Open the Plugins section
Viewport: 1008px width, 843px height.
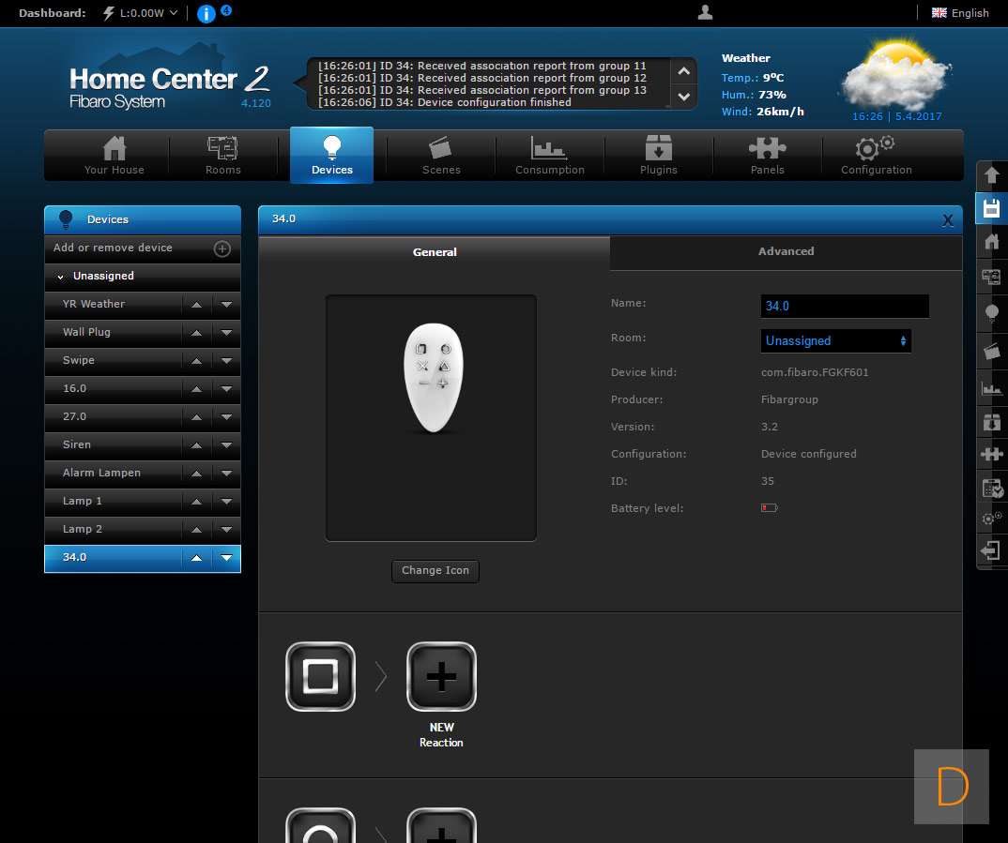[x=658, y=156]
